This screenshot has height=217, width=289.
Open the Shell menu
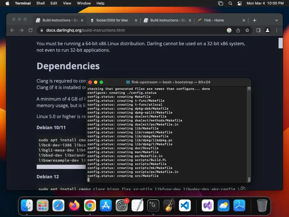pos(41,3)
